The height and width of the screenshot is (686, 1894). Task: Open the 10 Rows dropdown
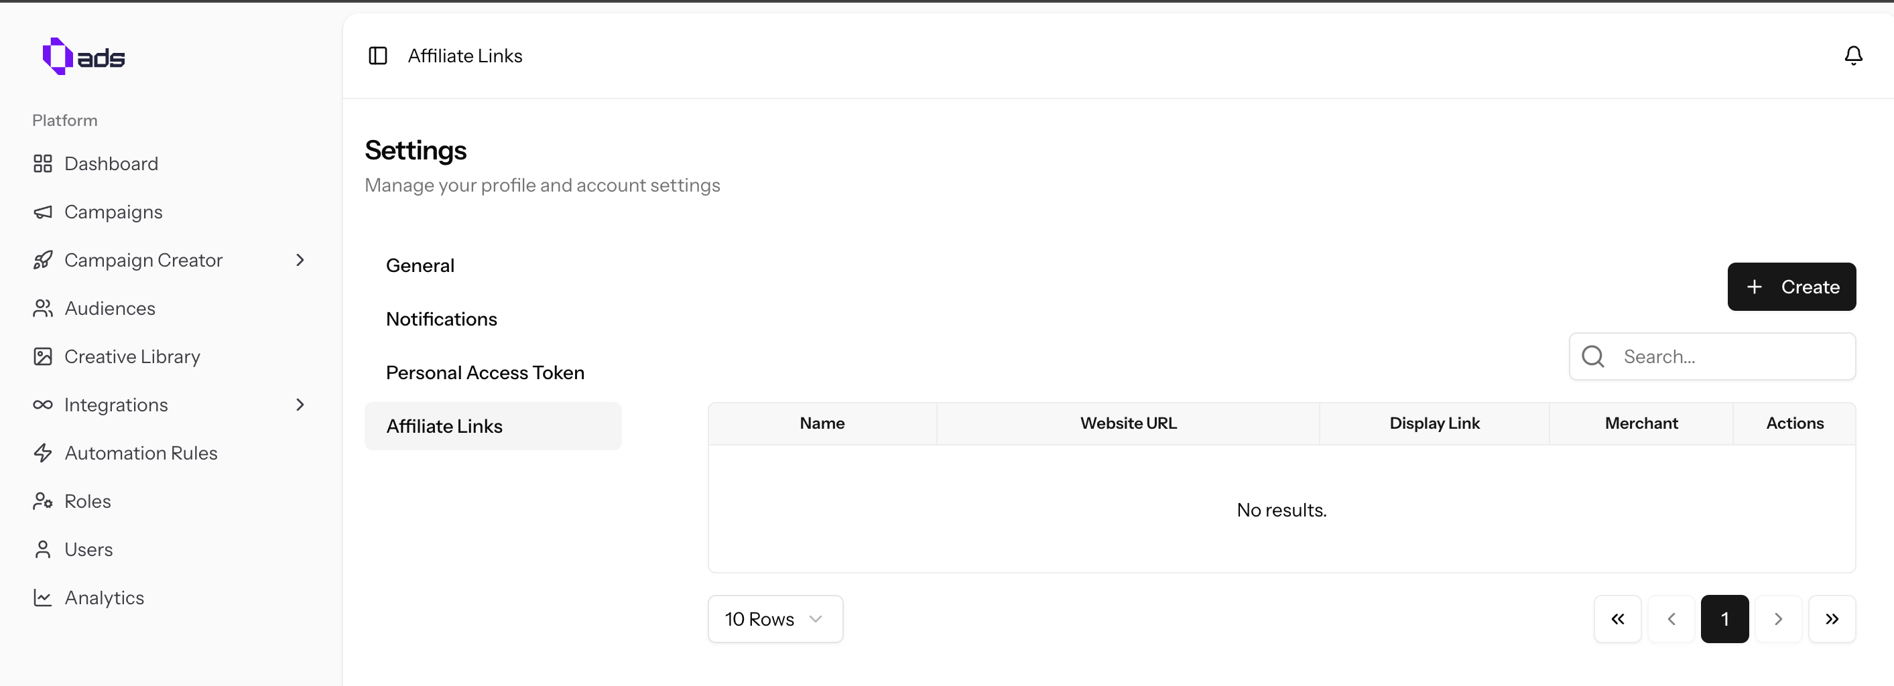(774, 618)
